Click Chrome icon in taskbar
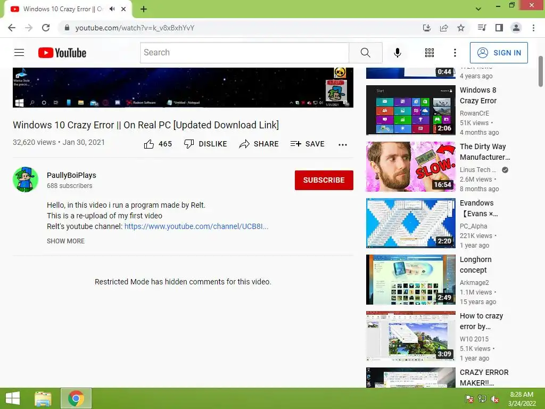 point(76,398)
